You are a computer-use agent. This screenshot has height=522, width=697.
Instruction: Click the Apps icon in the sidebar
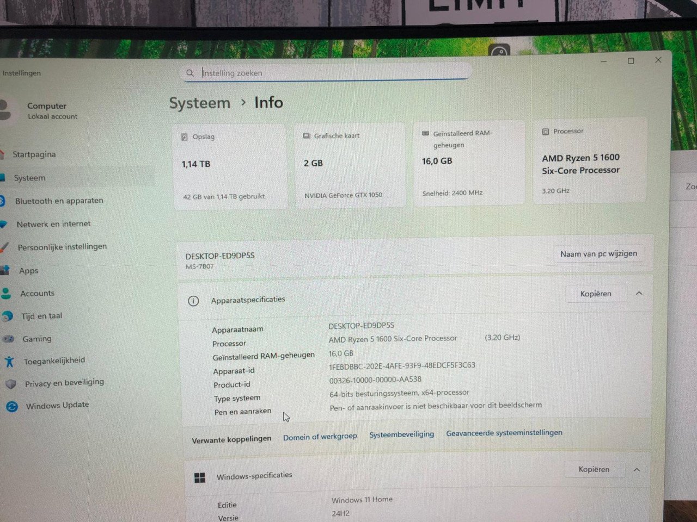click(5, 270)
